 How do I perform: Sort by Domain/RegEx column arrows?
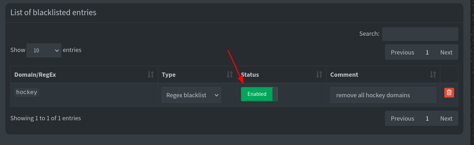[x=151, y=75]
